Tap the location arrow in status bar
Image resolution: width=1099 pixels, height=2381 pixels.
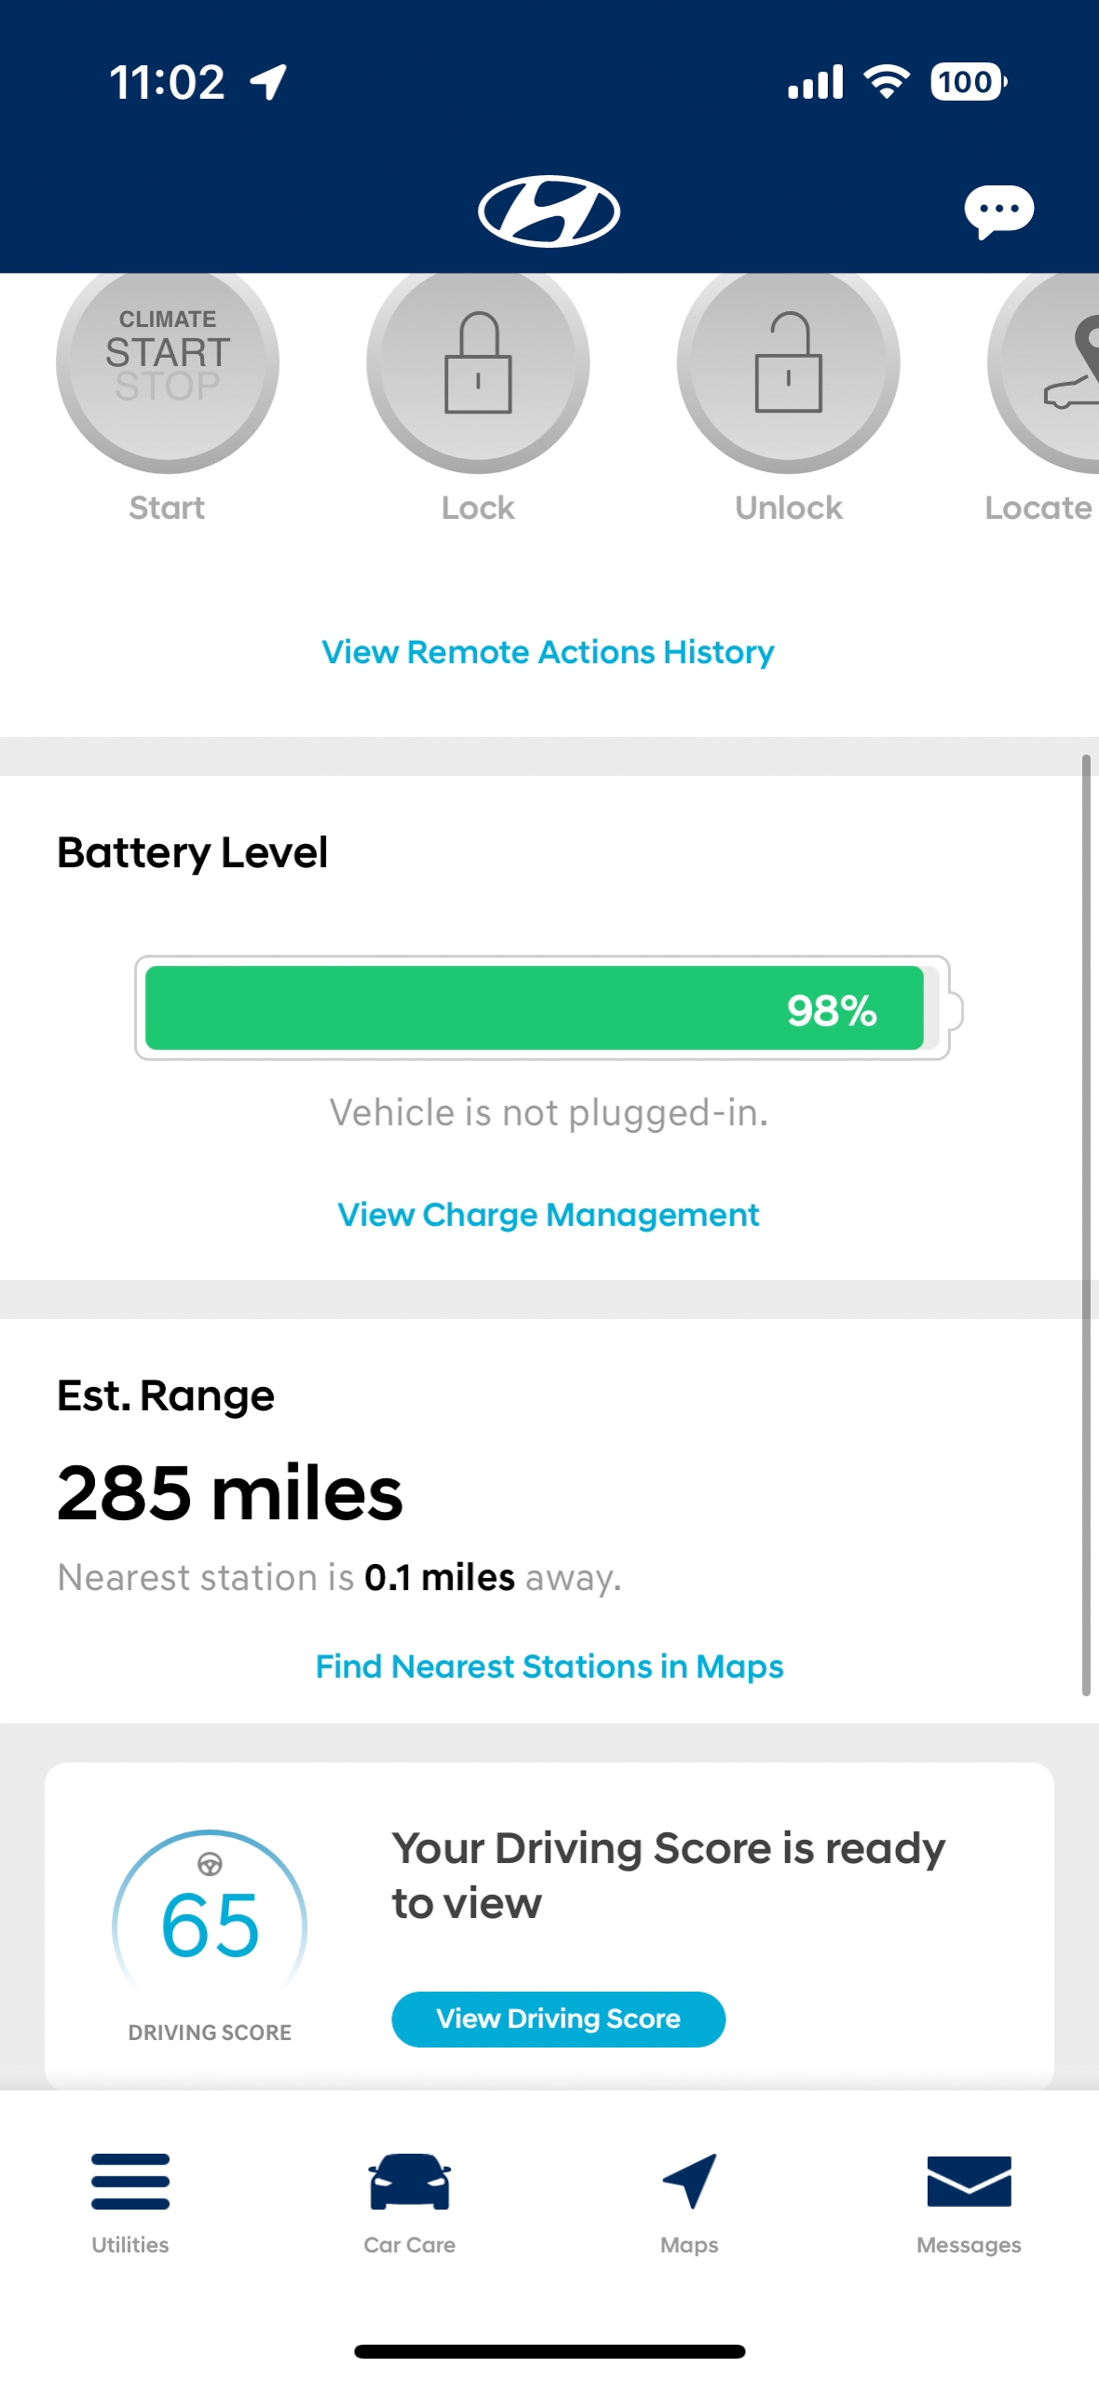(268, 82)
